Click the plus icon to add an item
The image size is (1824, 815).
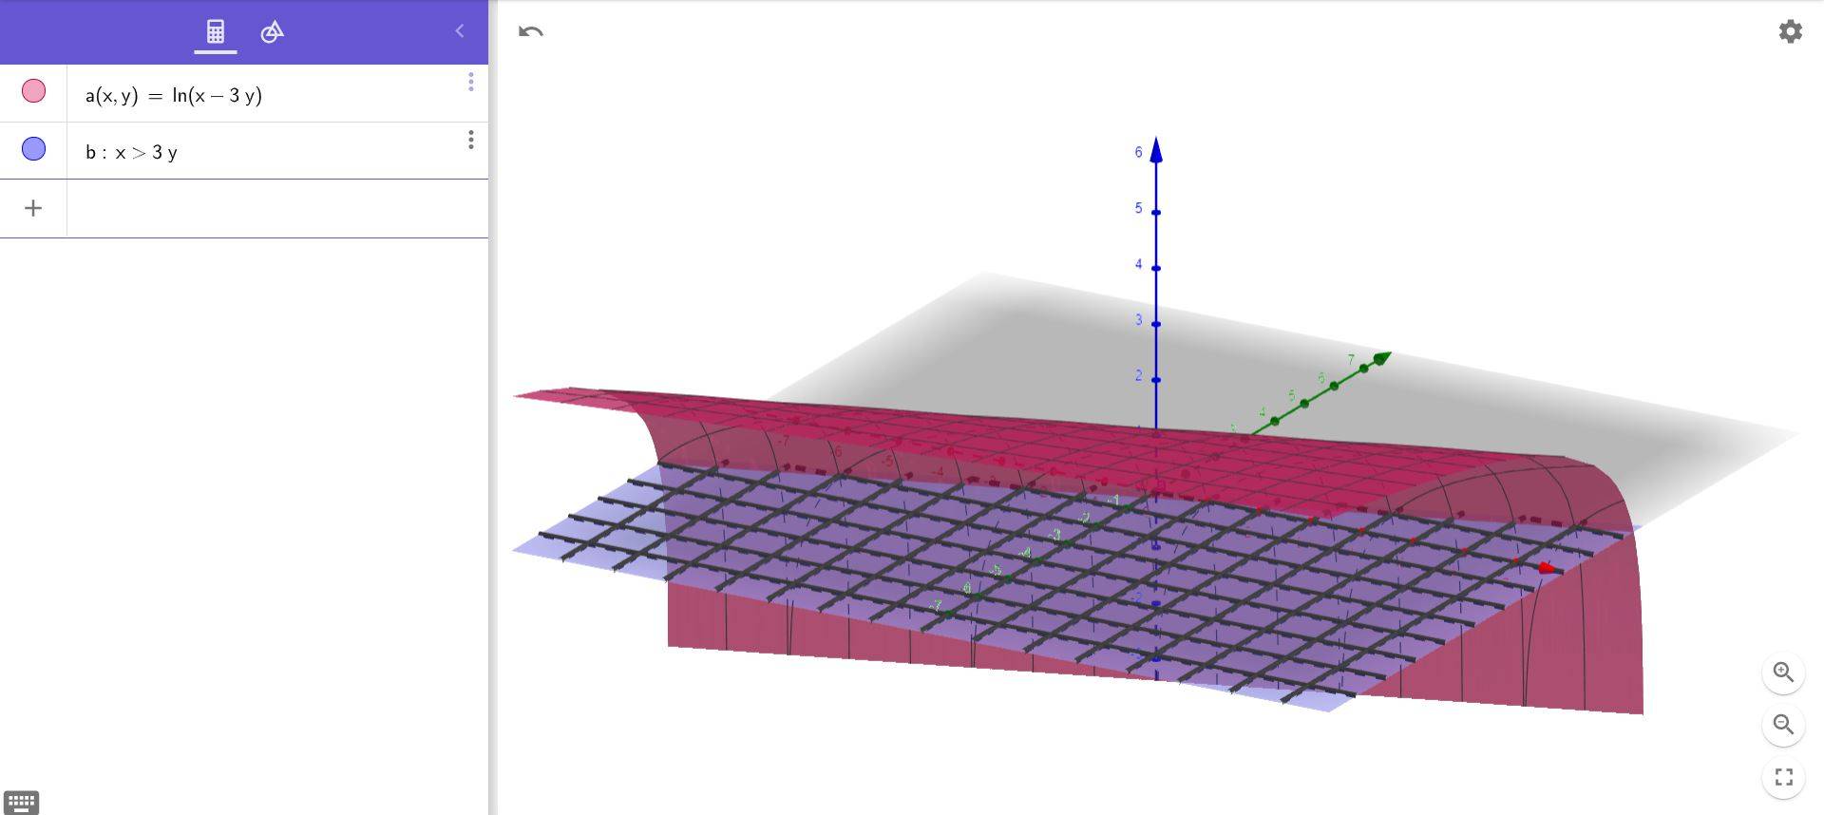point(33,208)
